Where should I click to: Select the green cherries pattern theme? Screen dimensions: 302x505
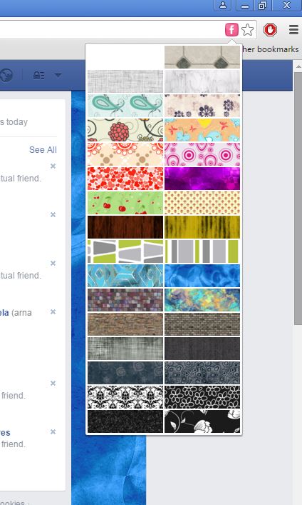[125, 203]
